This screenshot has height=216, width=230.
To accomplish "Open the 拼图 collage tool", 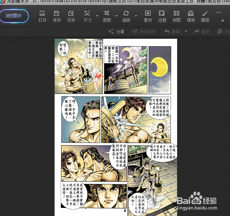I will 176,16.
